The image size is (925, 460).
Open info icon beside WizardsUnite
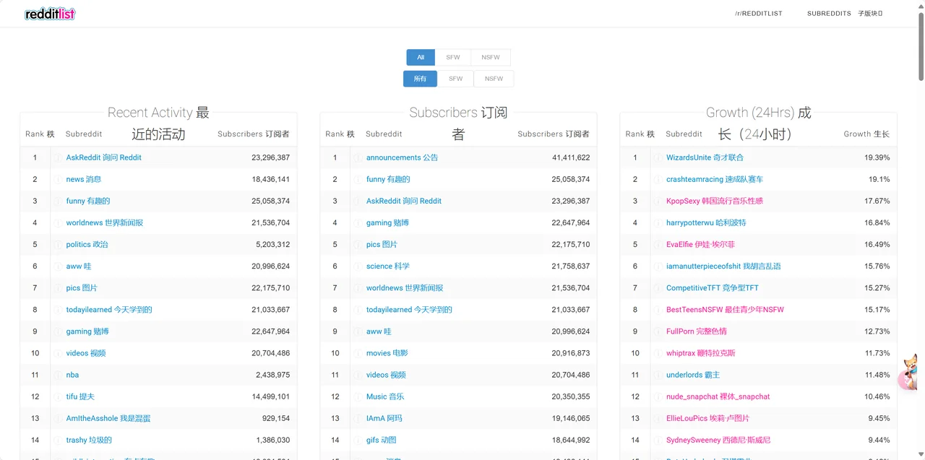click(658, 157)
